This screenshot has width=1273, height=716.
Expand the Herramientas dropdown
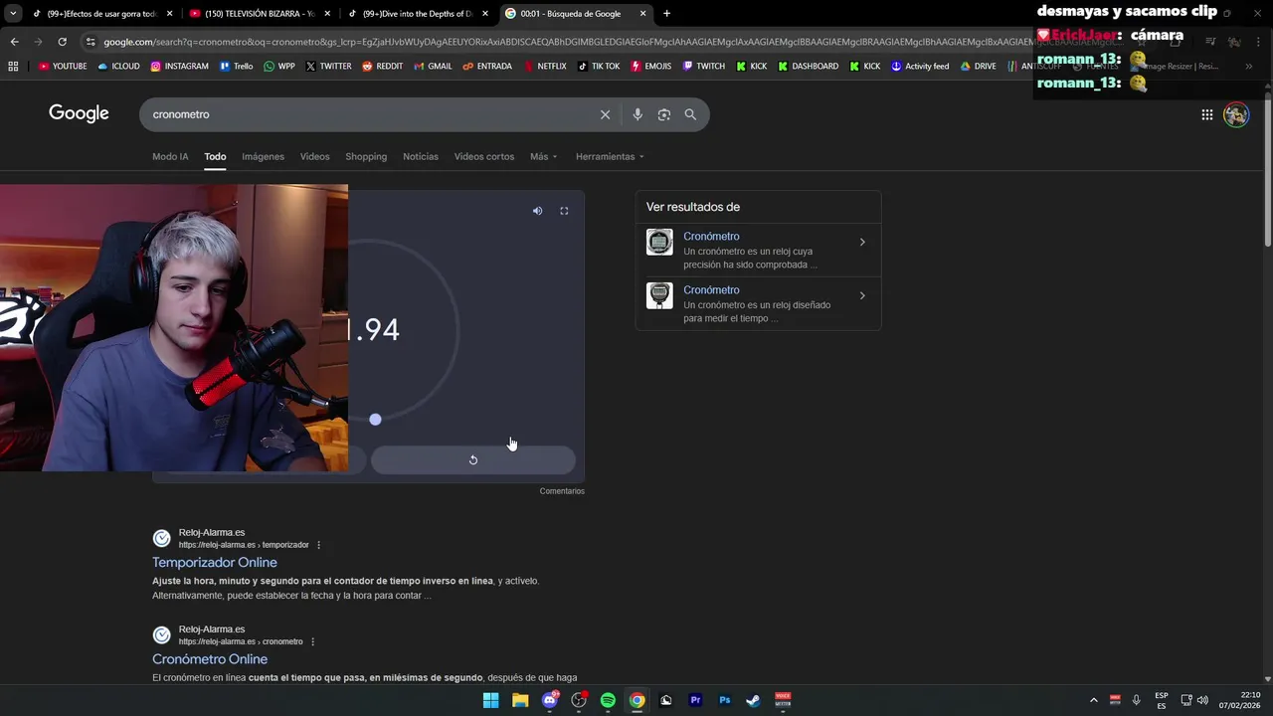click(610, 156)
